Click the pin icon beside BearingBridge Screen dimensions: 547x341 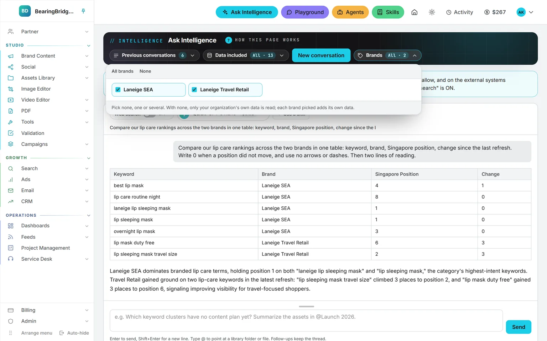[83, 11]
